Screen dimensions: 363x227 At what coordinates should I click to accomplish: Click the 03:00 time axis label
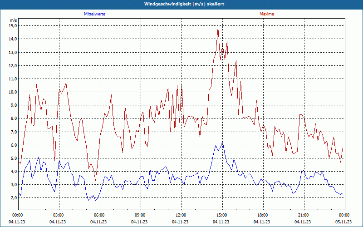(59, 215)
